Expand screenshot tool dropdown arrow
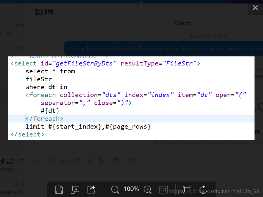The height and width of the screenshot is (197, 263). pyautogui.click(x=68, y=160)
